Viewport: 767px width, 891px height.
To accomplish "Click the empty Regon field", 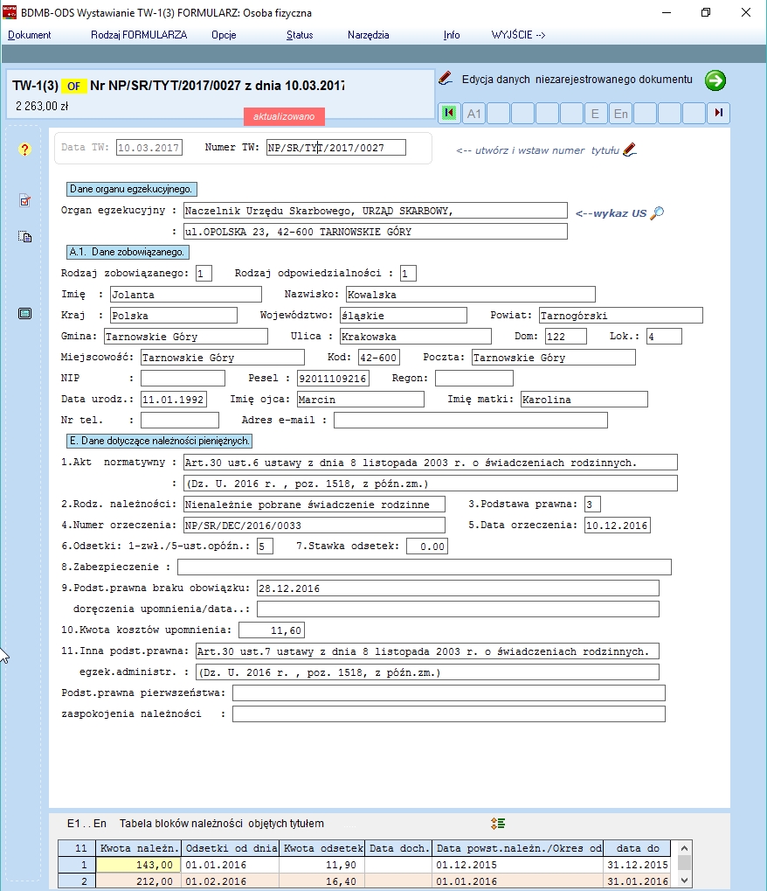I will 474,379.
